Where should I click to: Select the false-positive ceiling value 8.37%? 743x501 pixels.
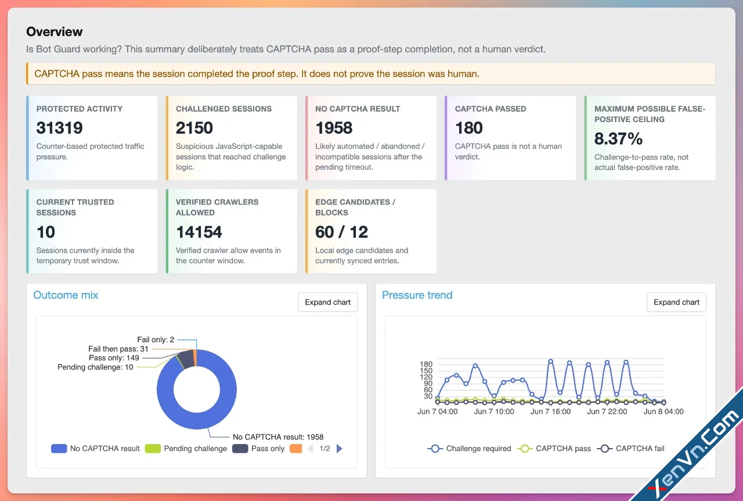click(619, 139)
